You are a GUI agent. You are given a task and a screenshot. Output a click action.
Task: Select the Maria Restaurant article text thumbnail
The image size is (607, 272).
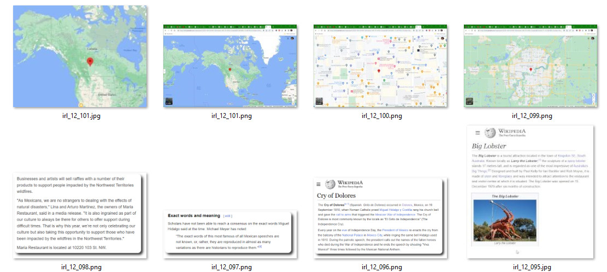(80, 214)
